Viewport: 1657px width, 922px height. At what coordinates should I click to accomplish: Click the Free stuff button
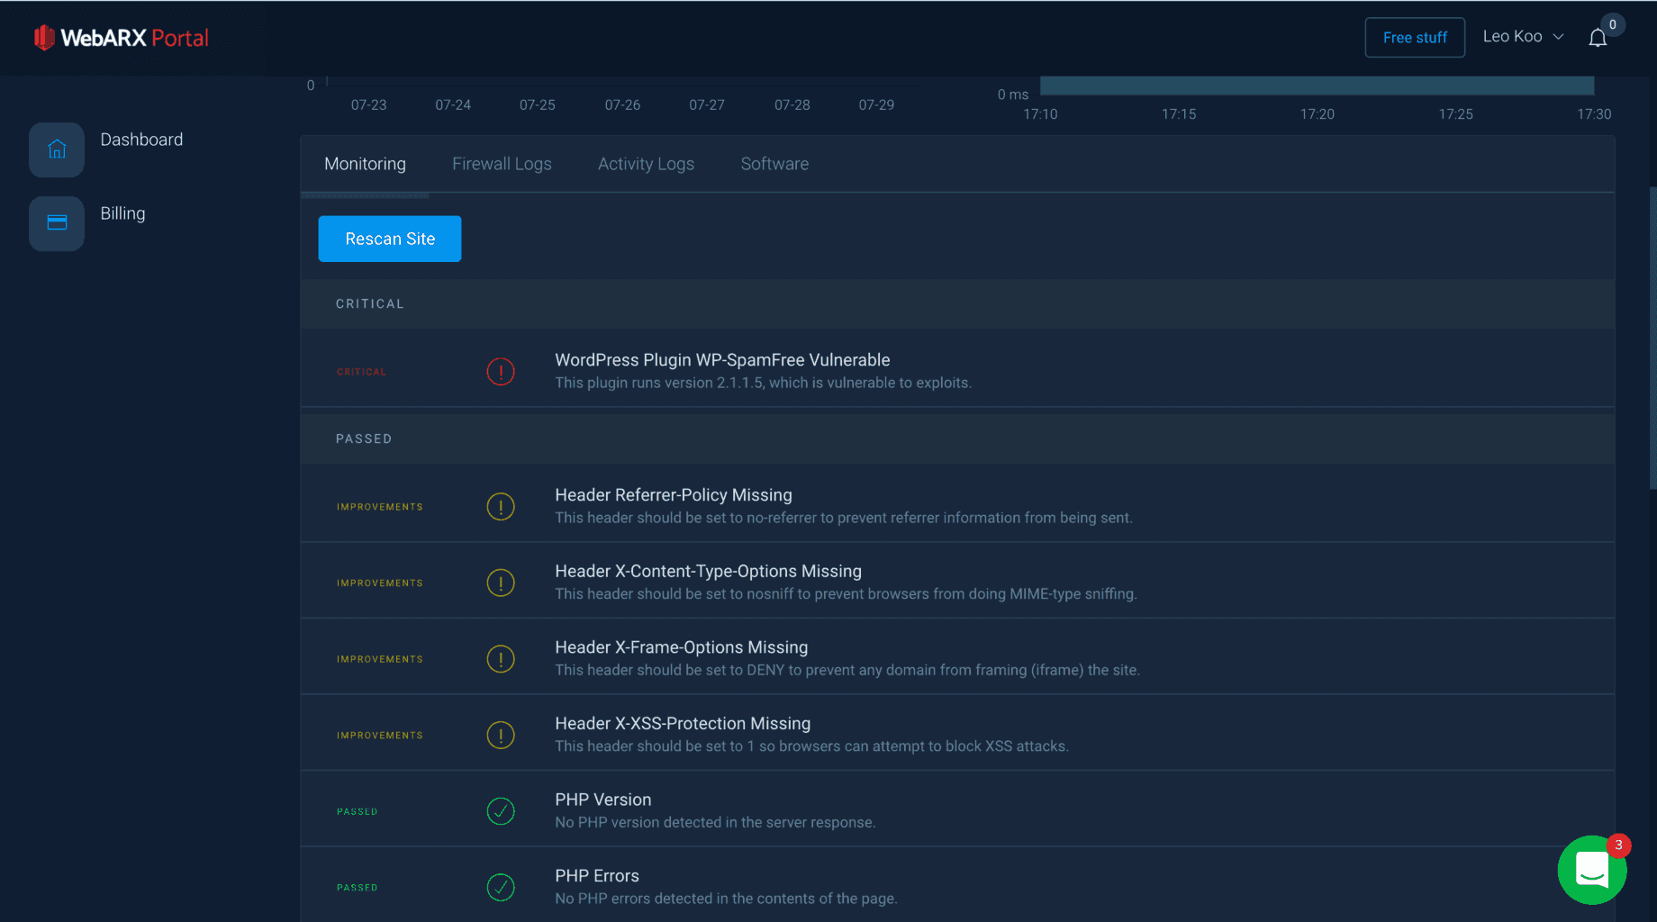[1415, 38]
